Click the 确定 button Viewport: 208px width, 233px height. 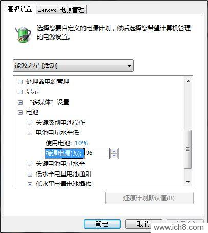click(102, 224)
